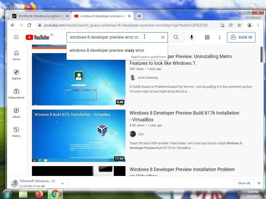Open History in sidebar
The image size is (266, 199).
16,132
